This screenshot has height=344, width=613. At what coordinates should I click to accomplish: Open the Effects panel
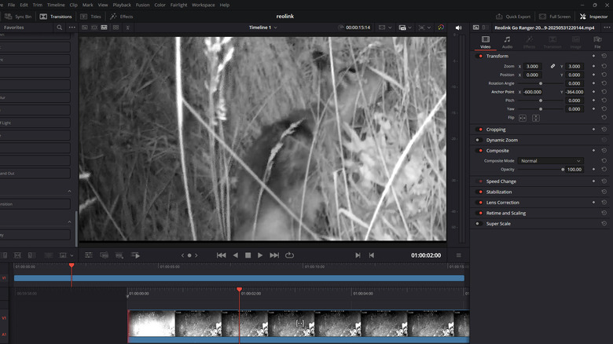[122, 16]
